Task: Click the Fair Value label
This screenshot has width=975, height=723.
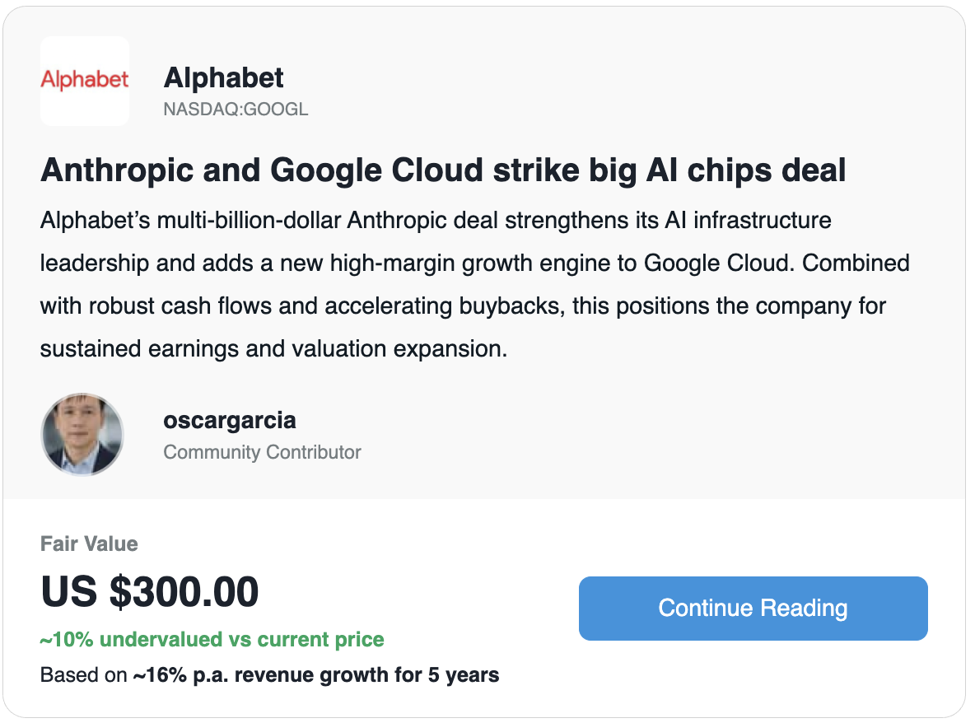Action: [x=89, y=543]
